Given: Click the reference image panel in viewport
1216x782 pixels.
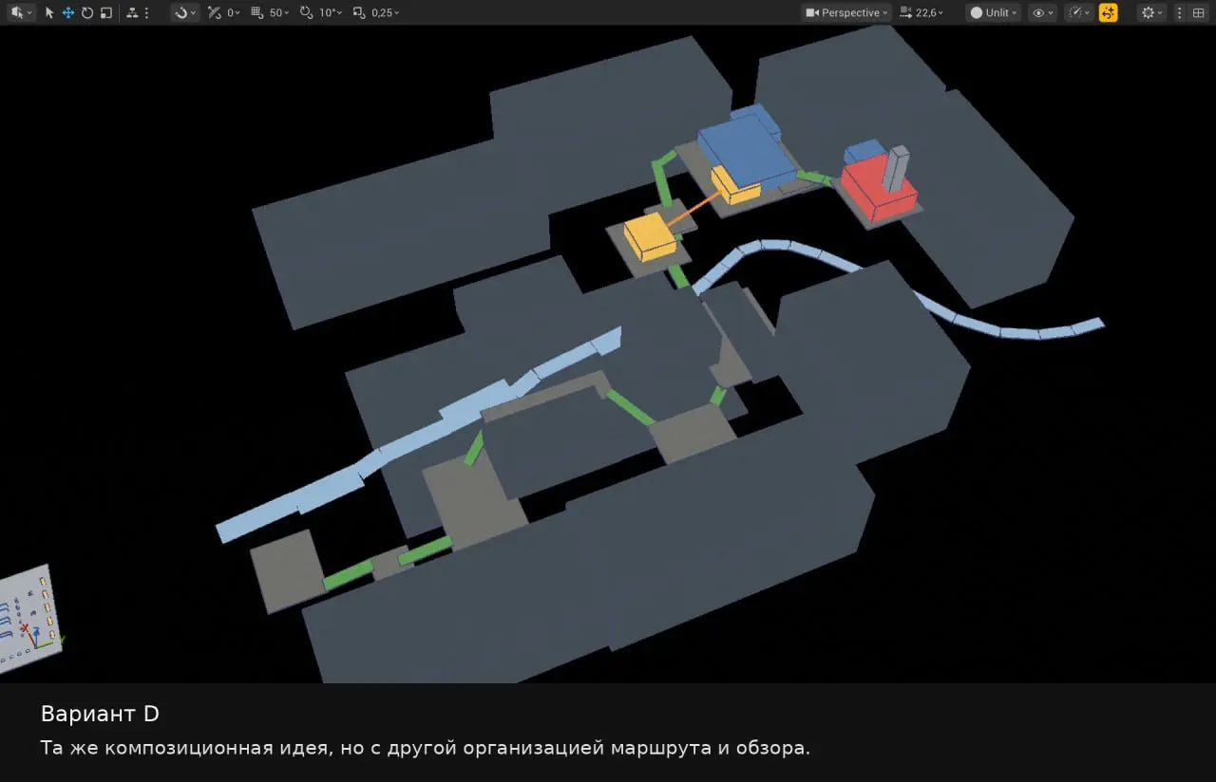Looking at the screenshot, I should [28, 622].
